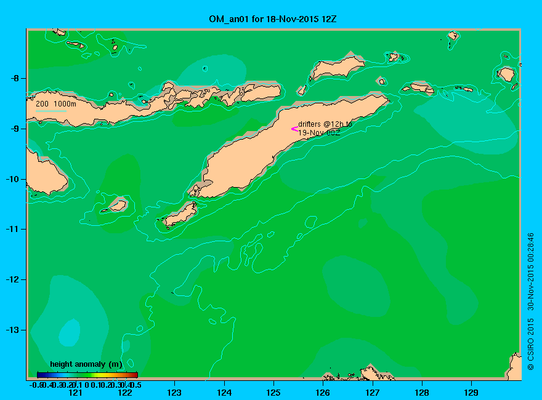Click the longitude label 123

pyautogui.click(x=174, y=393)
